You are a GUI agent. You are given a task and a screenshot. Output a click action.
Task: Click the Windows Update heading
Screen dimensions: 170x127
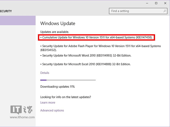tap(58, 23)
